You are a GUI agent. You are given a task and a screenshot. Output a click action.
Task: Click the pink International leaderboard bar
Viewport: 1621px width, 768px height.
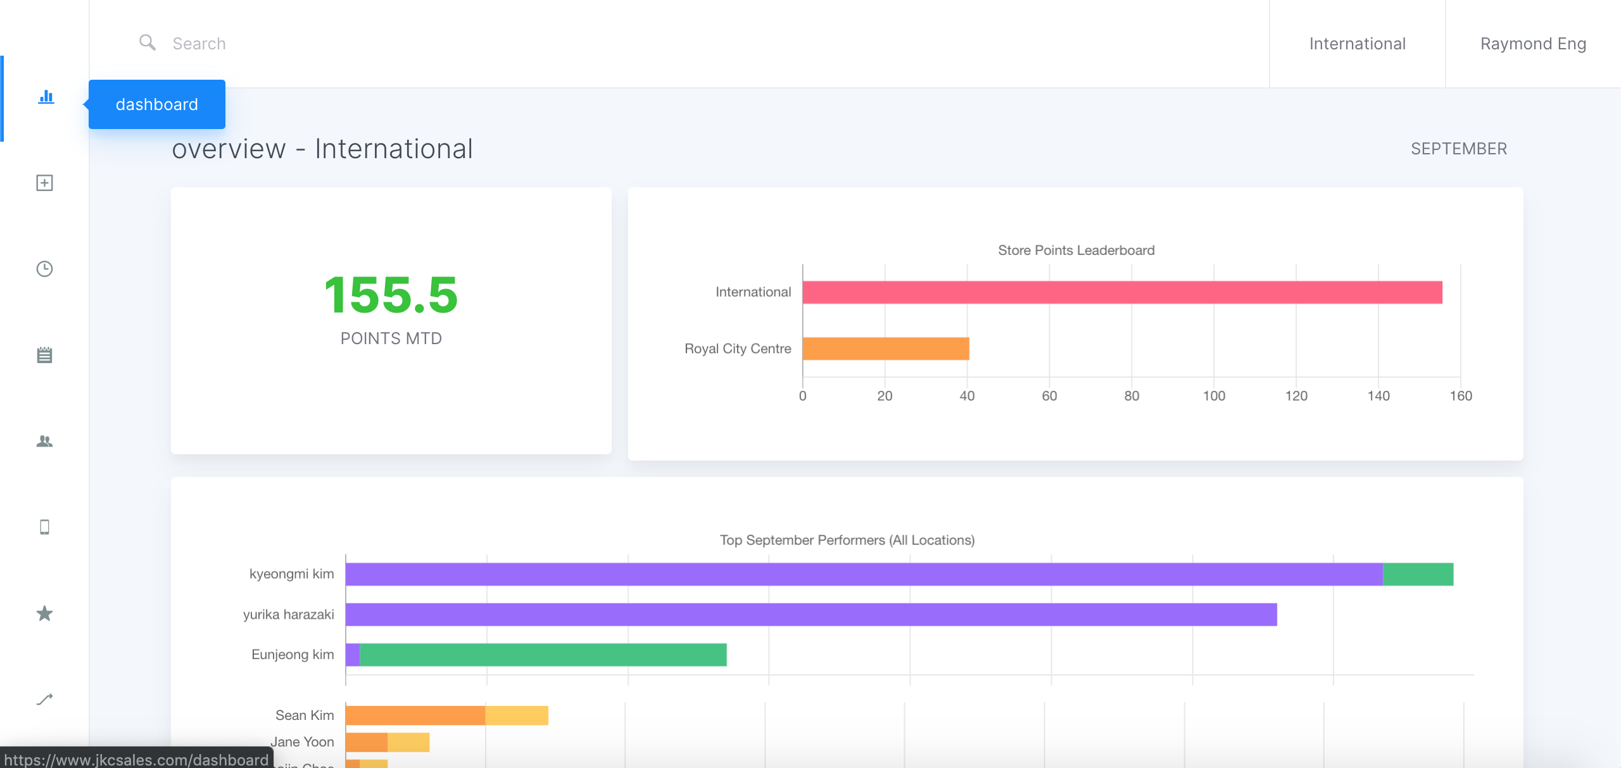pyautogui.click(x=1122, y=292)
